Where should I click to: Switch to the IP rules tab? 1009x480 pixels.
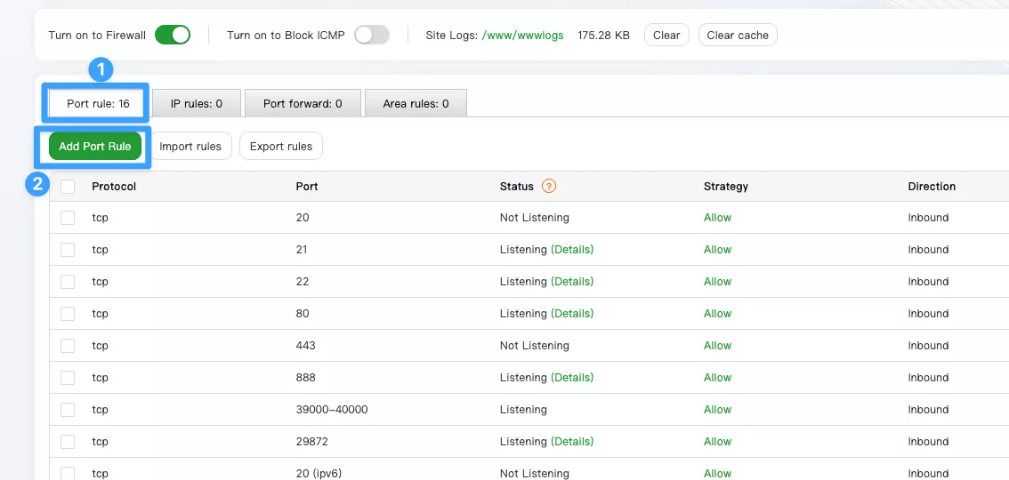pos(196,104)
